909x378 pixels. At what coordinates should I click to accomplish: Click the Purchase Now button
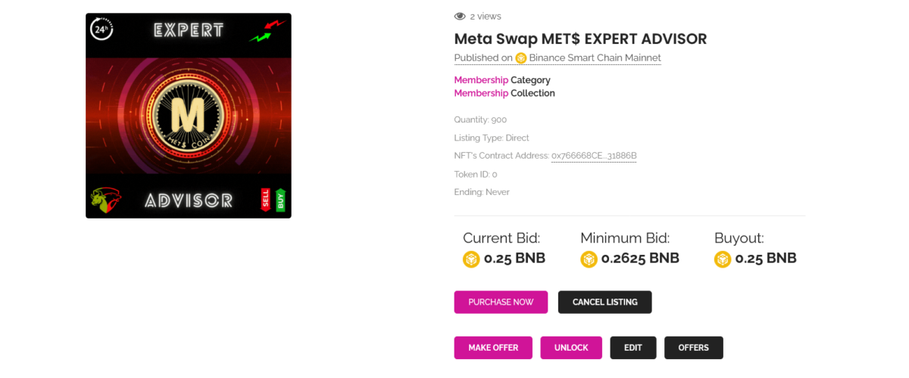pos(501,302)
